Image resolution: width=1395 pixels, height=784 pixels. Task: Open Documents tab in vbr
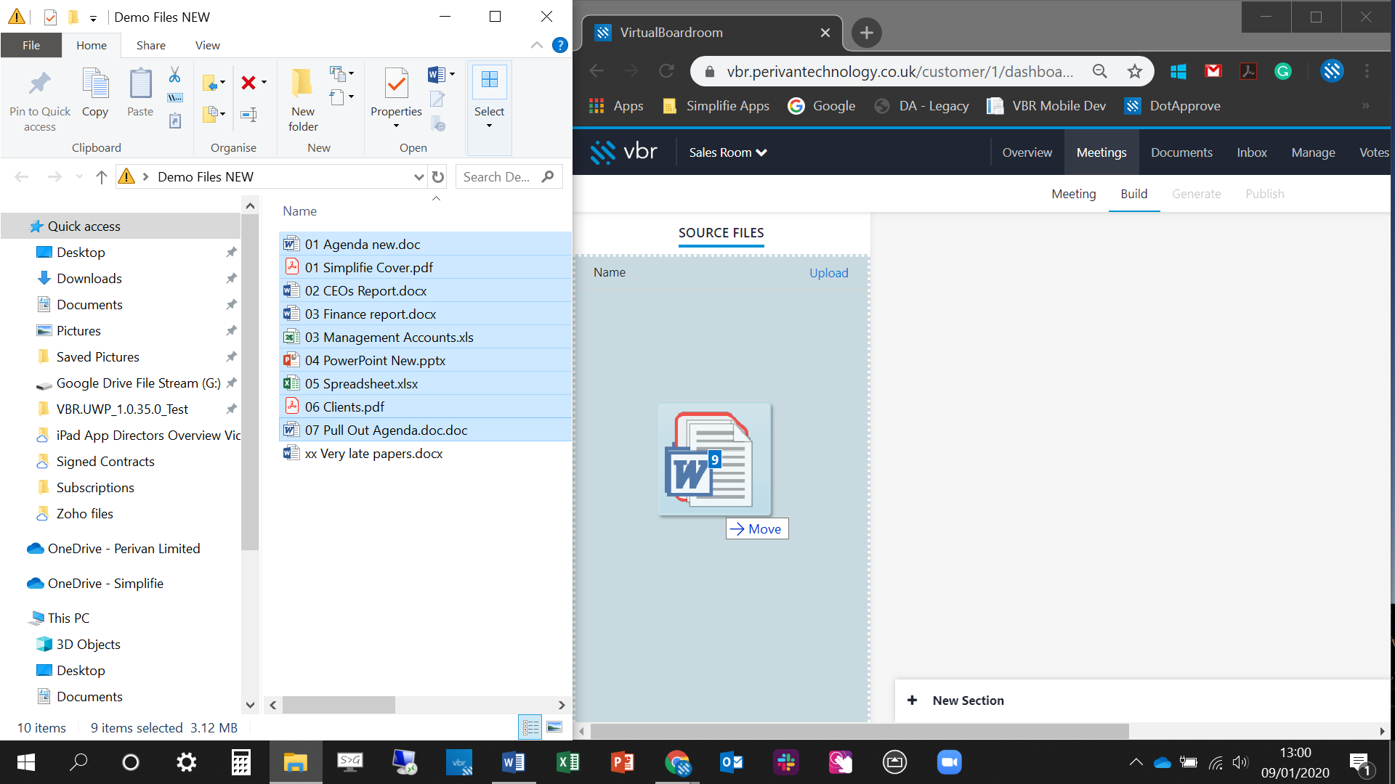[x=1181, y=152]
